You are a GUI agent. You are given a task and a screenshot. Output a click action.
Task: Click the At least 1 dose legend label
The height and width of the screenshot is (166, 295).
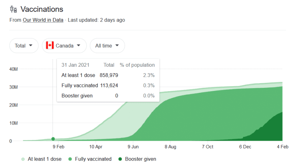(x=45, y=159)
